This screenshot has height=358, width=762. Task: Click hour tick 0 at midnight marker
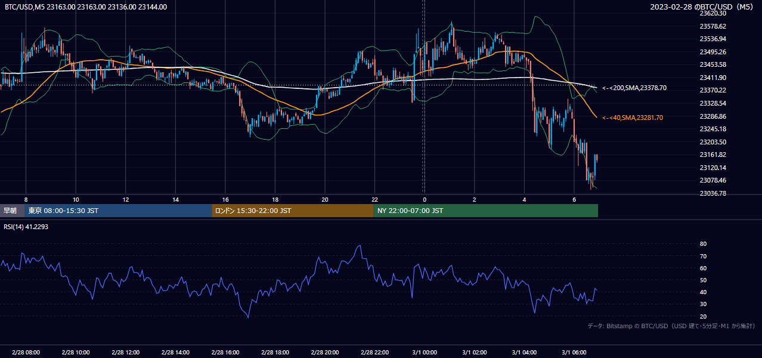coord(425,199)
